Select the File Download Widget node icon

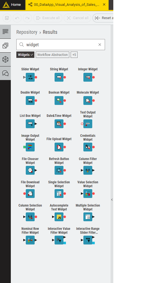pos(30,194)
